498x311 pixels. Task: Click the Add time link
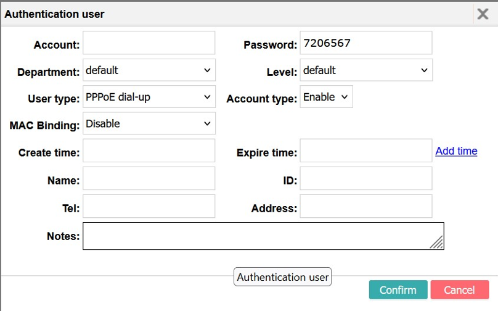(x=456, y=151)
